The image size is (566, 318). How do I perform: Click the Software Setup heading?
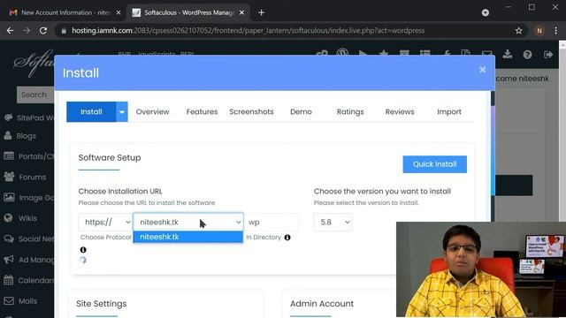[x=110, y=157]
